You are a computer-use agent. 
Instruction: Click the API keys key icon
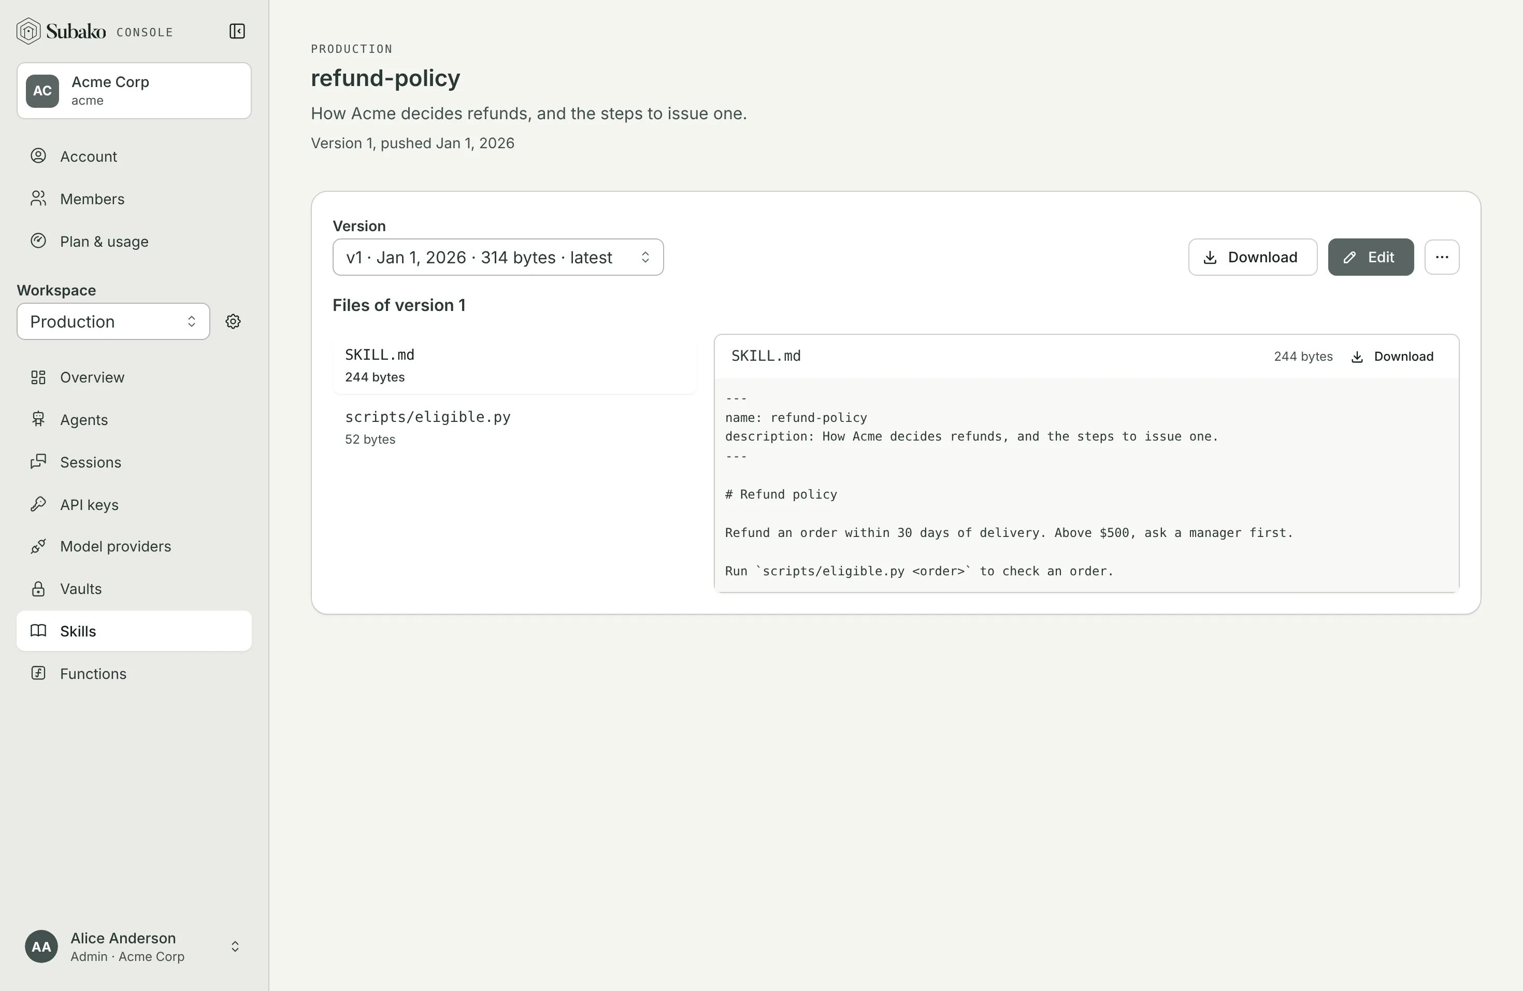point(38,504)
